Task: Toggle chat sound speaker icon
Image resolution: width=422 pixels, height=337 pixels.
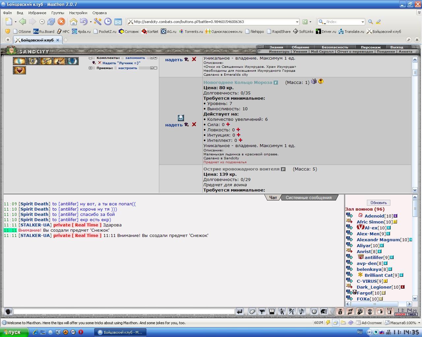Action: pyautogui.click(x=302, y=311)
